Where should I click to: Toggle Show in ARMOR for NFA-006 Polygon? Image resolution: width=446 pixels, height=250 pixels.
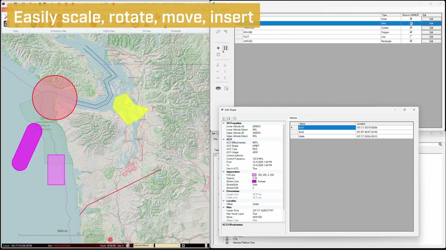411,32
